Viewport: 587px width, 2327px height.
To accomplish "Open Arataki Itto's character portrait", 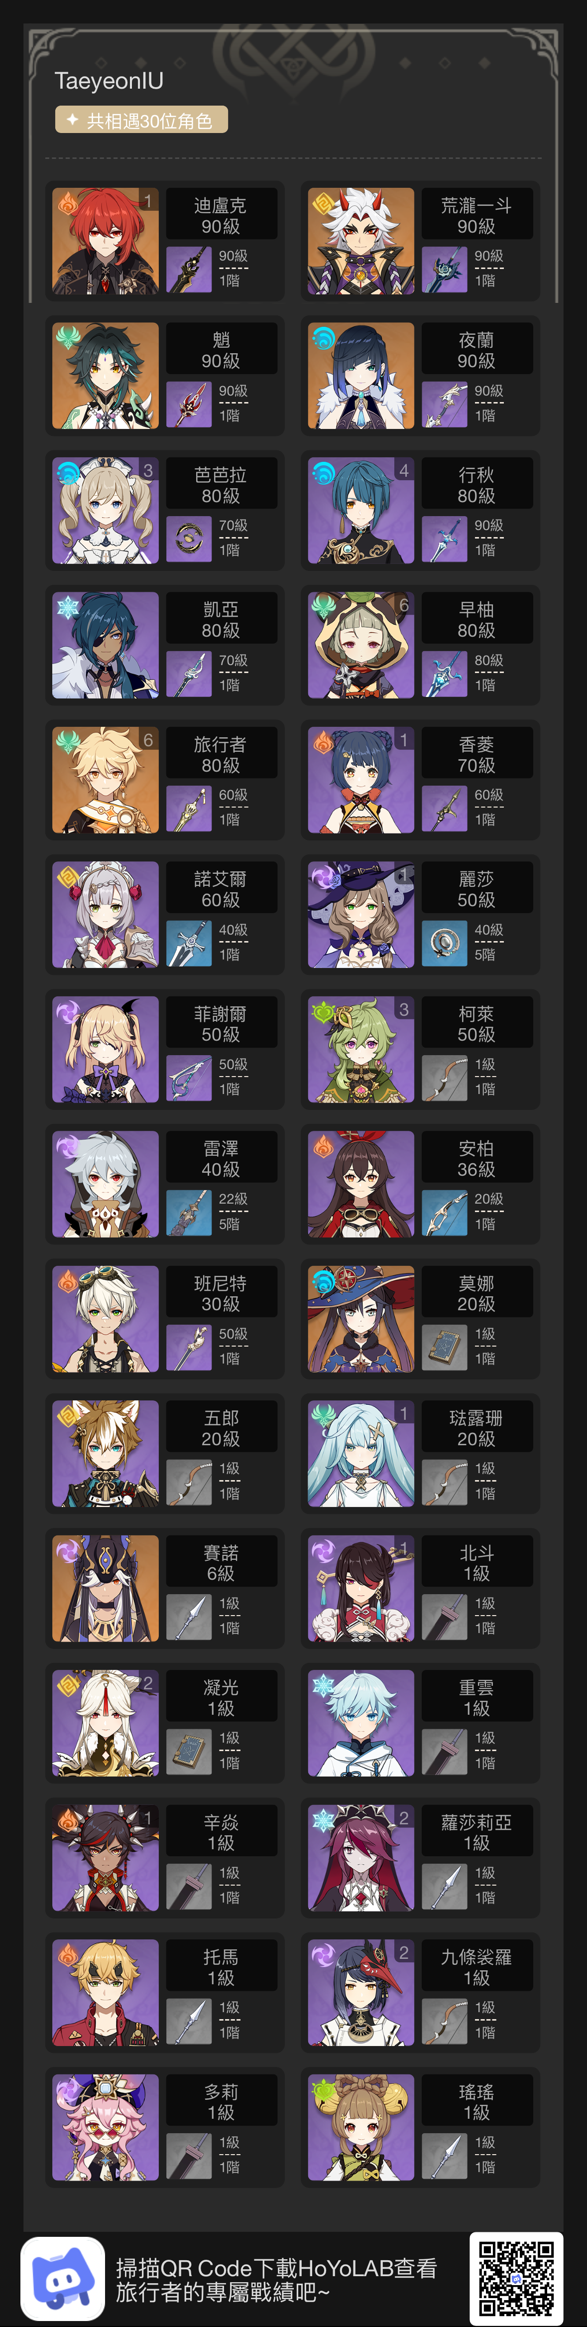I will pyautogui.click(x=361, y=241).
